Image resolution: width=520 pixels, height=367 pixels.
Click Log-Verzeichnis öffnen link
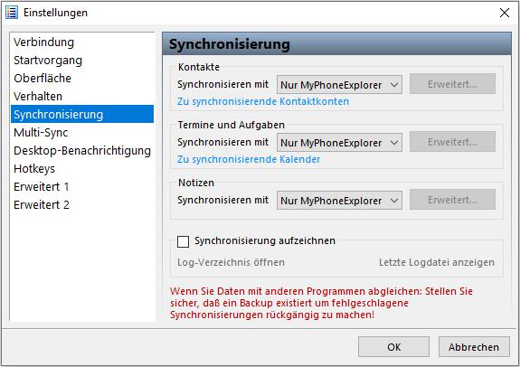231,262
